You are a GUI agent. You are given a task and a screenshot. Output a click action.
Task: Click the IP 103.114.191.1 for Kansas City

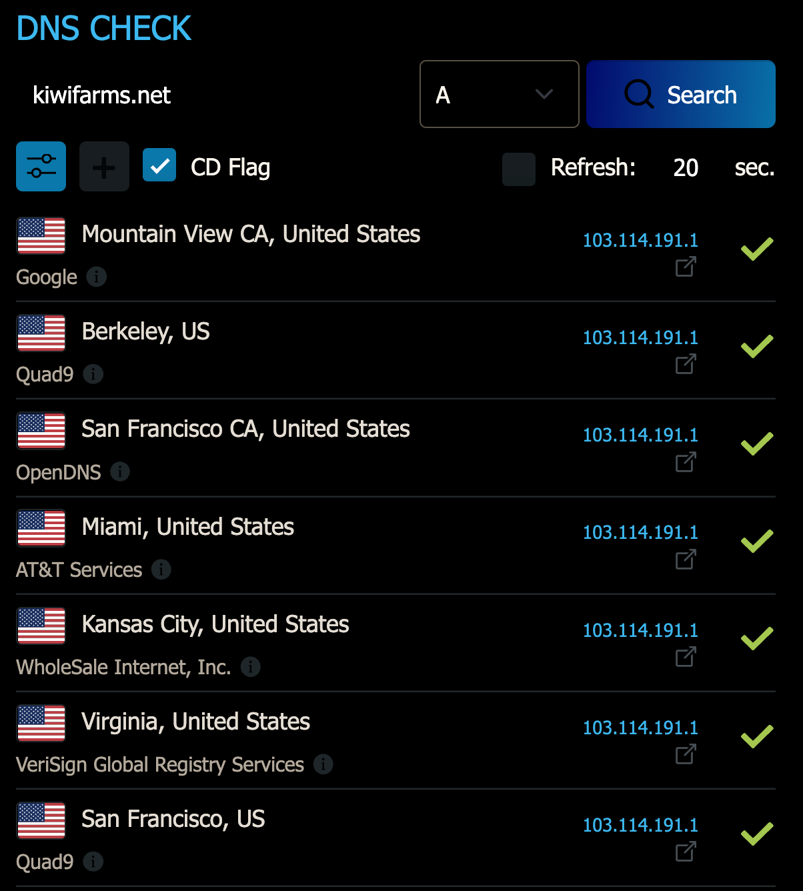pyautogui.click(x=640, y=630)
